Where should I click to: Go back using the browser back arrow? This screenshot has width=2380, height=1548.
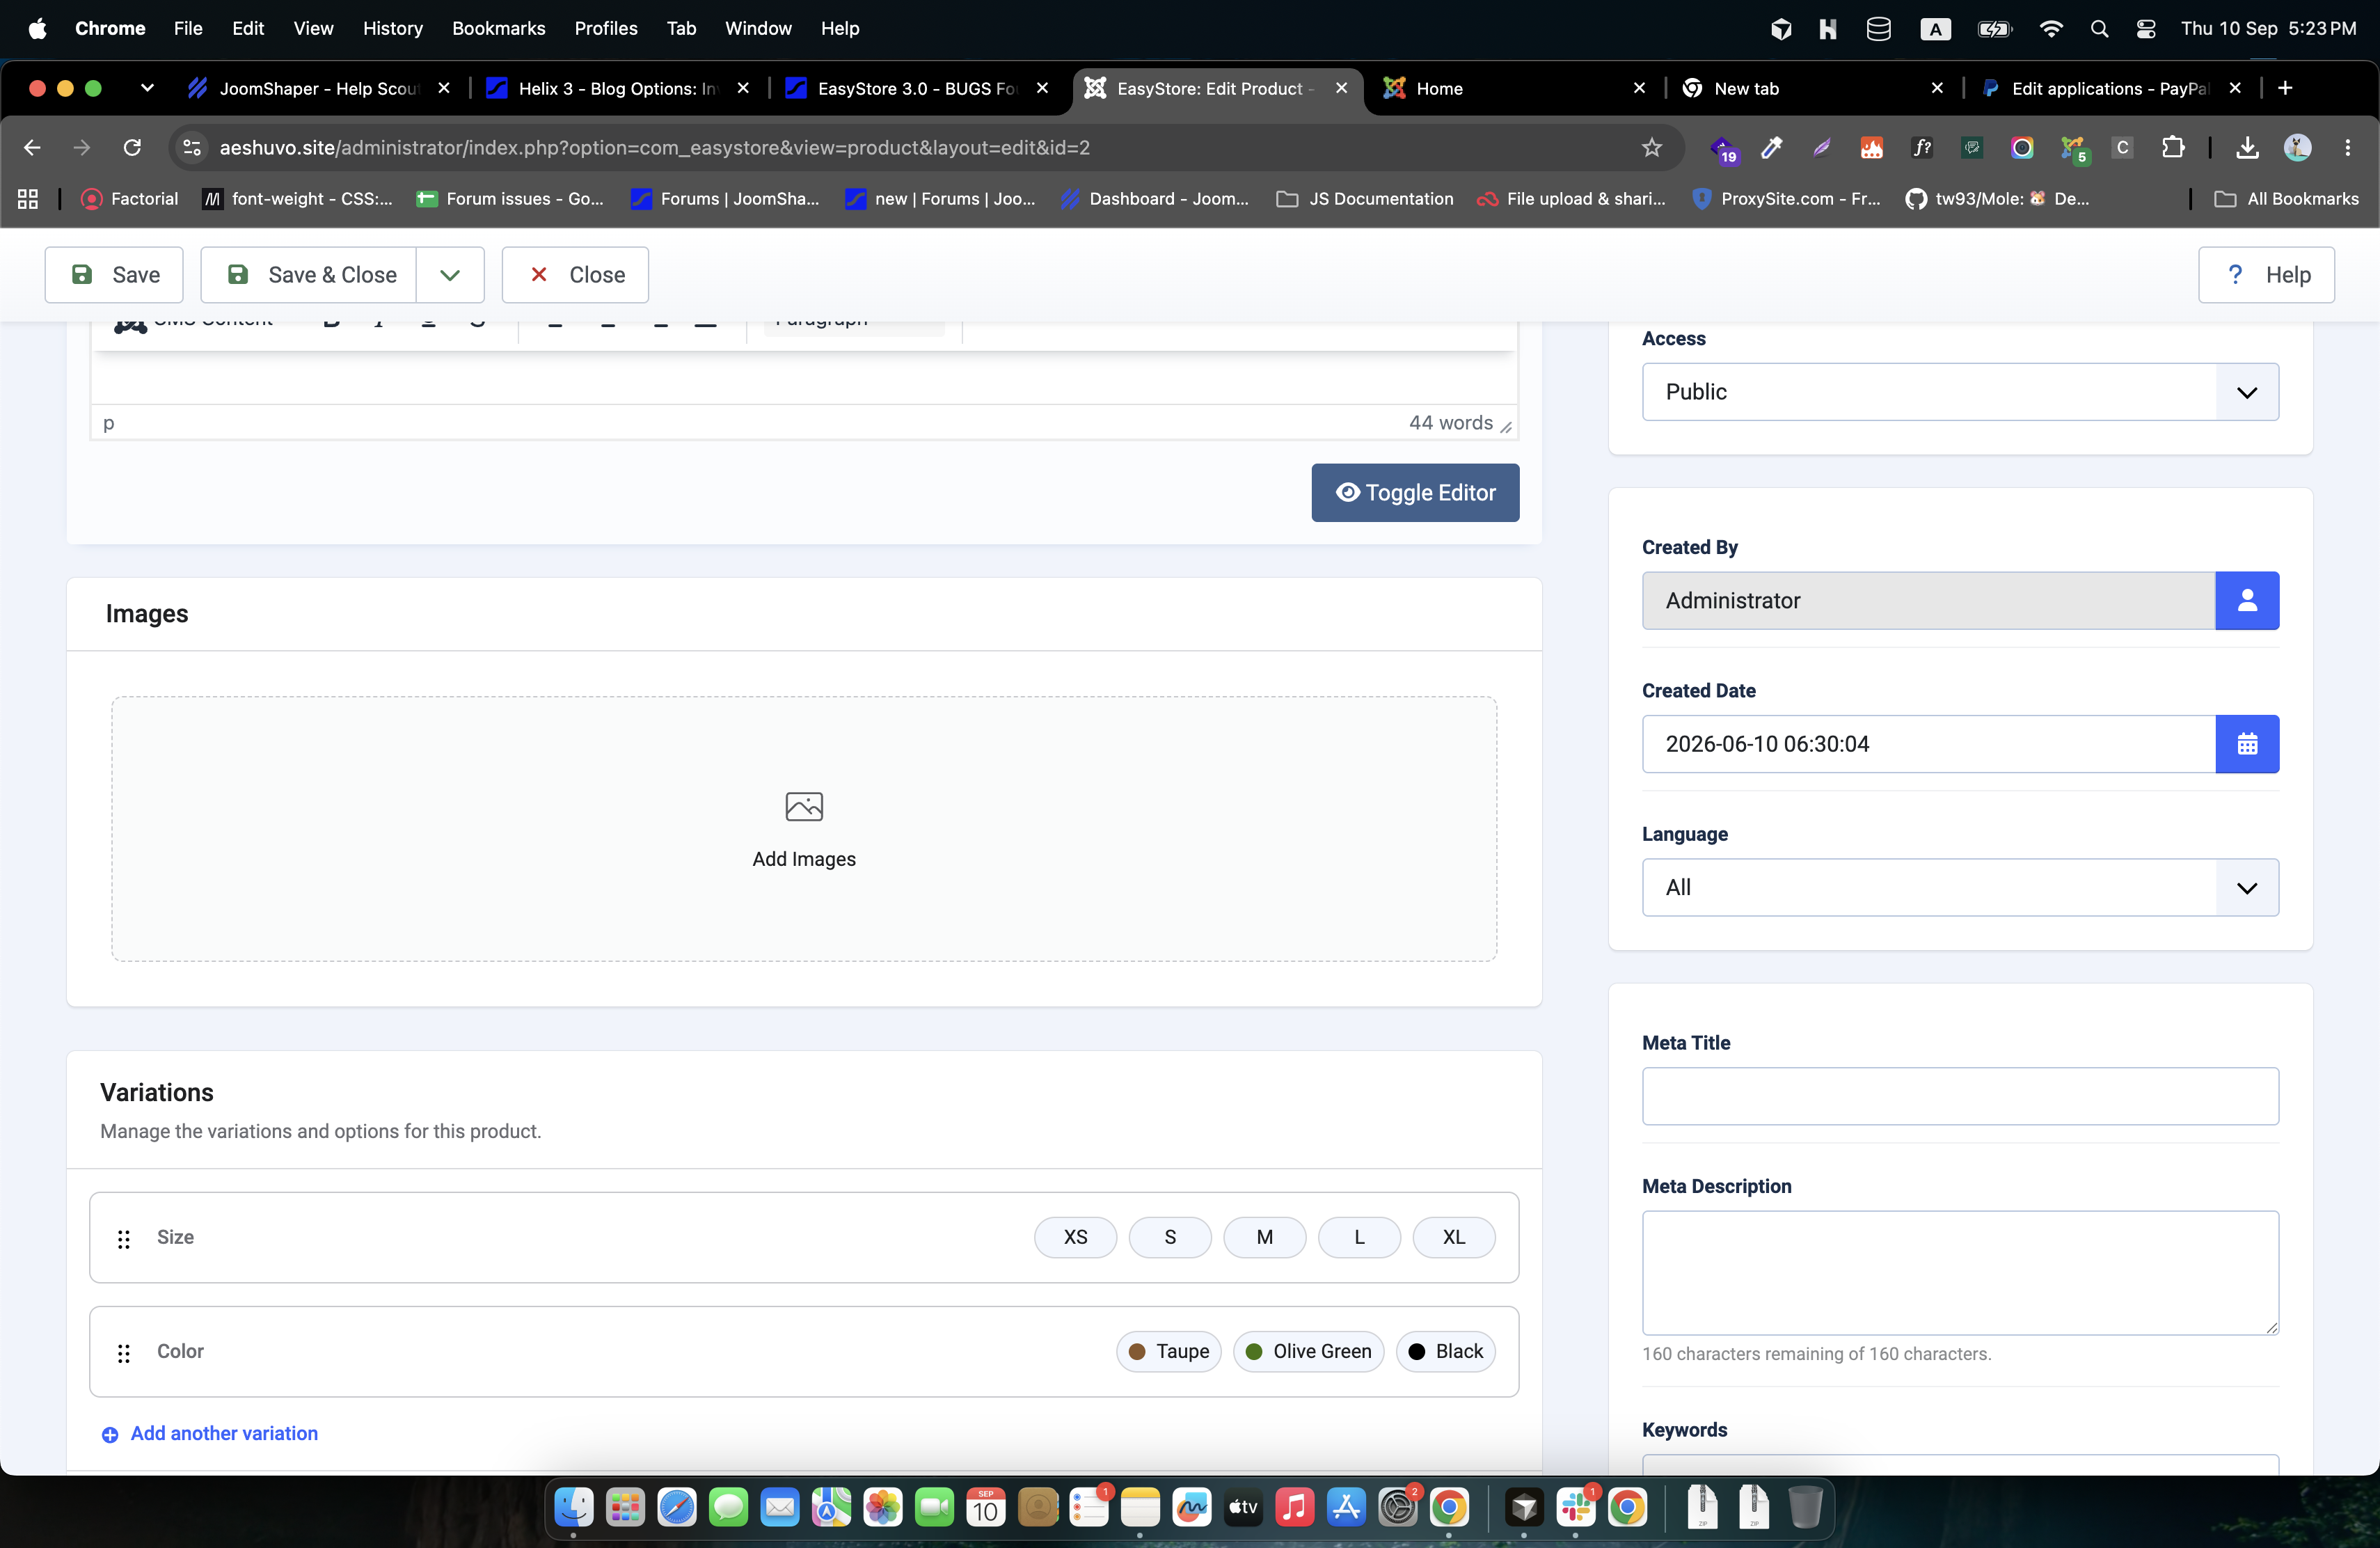32,148
